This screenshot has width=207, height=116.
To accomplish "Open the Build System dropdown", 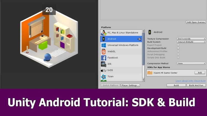I will coord(191,42).
